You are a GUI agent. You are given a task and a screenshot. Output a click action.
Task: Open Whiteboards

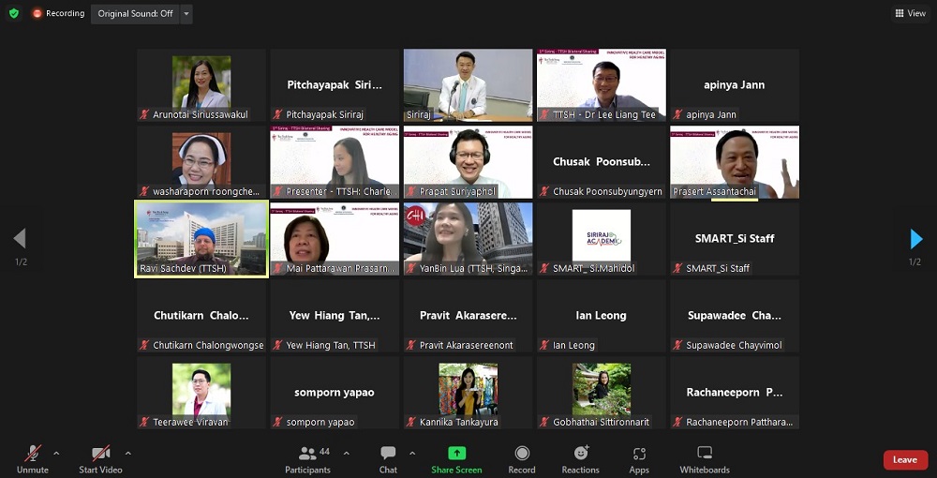click(x=705, y=458)
